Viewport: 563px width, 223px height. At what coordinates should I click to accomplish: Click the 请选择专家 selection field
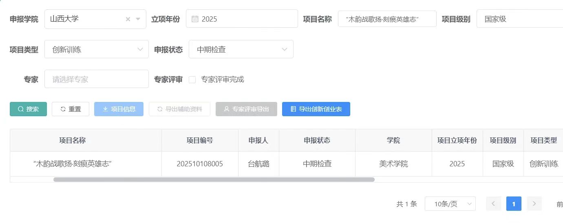pyautogui.click(x=97, y=79)
